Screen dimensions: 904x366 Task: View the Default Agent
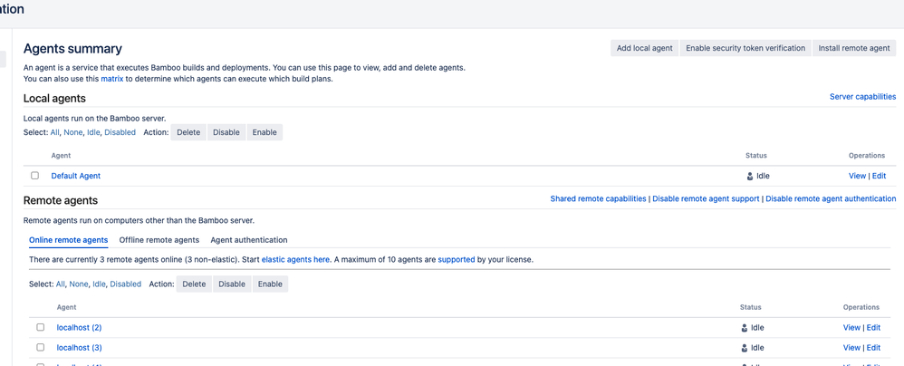pos(857,176)
